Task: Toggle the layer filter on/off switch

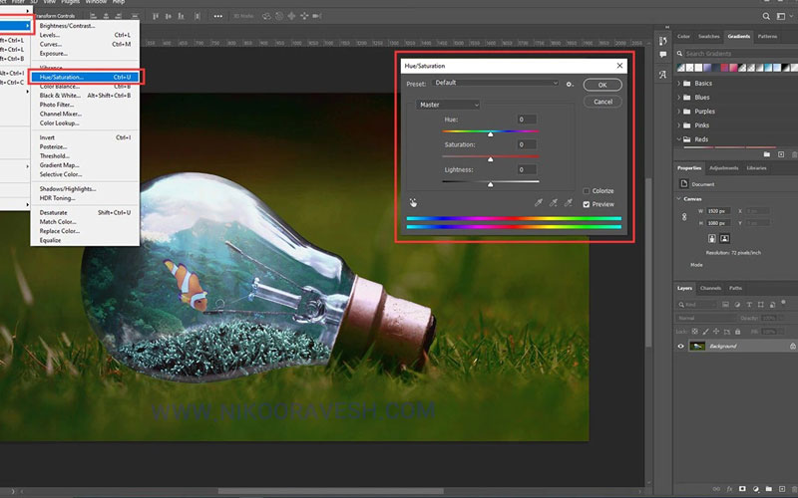Action: [783, 303]
